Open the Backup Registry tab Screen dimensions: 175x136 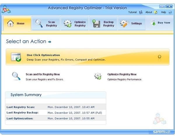(x=103, y=23)
